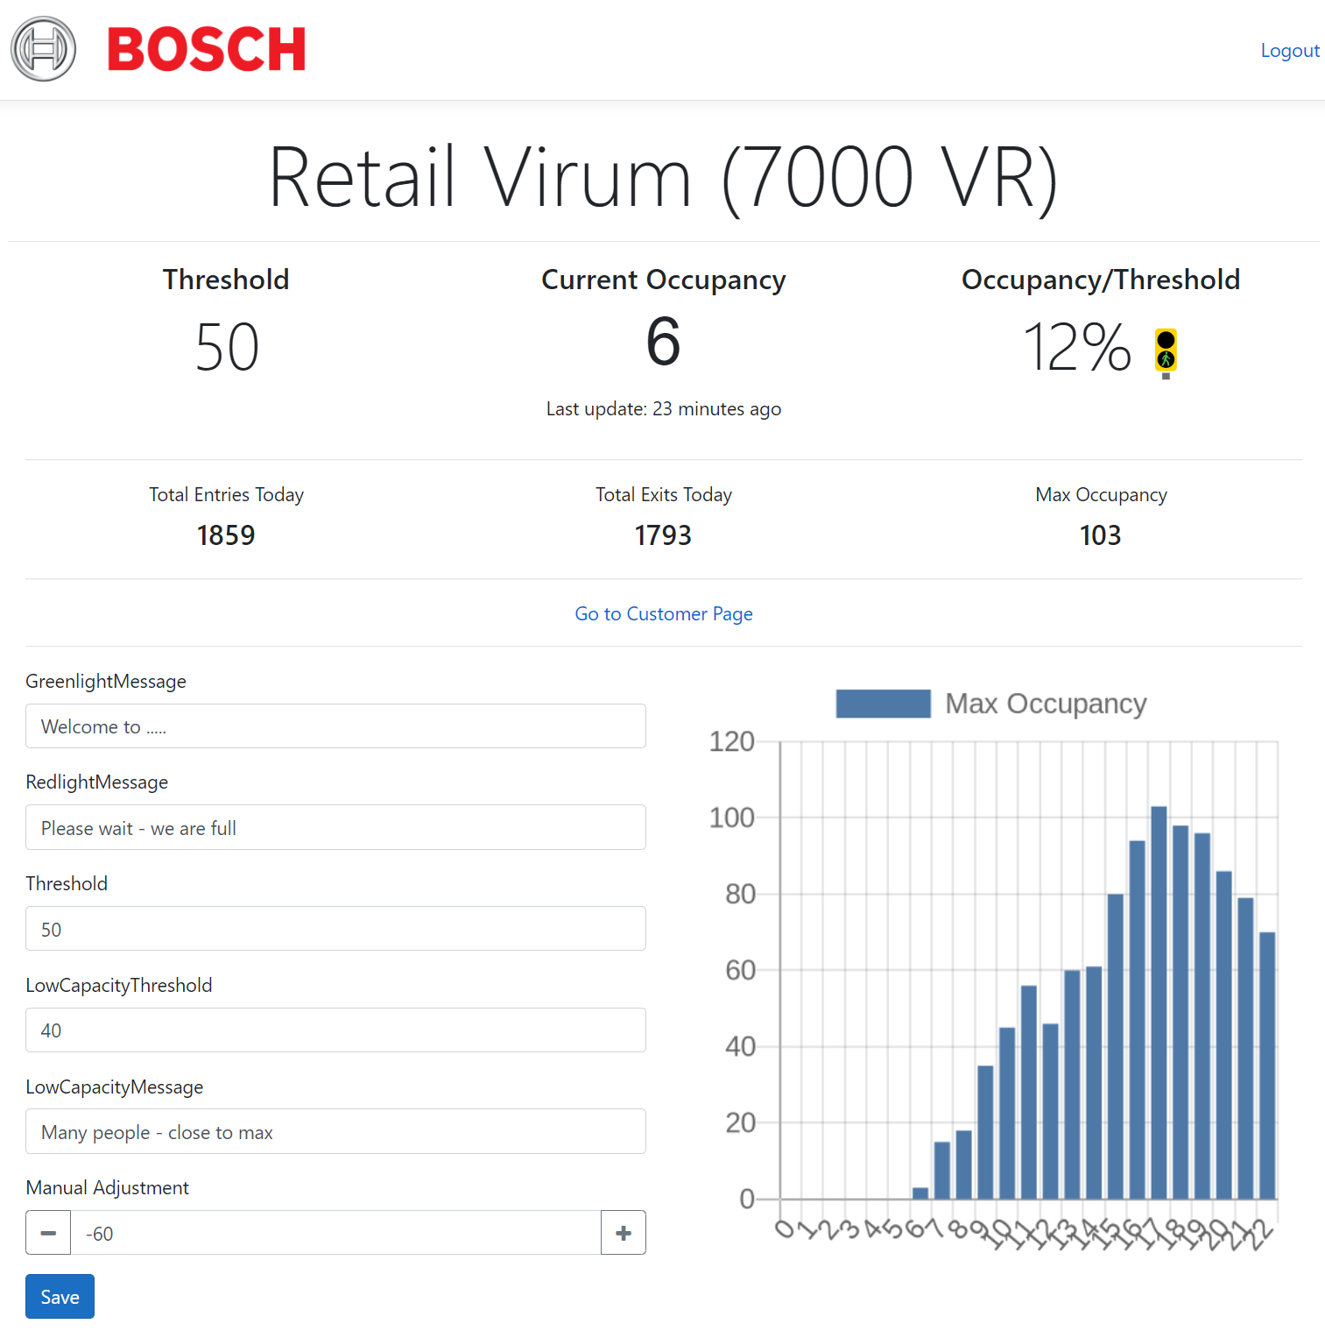The height and width of the screenshot is (1338, 1325).
Task: Click the red BOSCH wordmark
Action: pyautogui.click(x=207, y=49)
